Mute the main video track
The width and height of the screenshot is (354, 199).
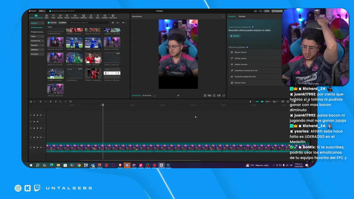click(x=41, y=147)
